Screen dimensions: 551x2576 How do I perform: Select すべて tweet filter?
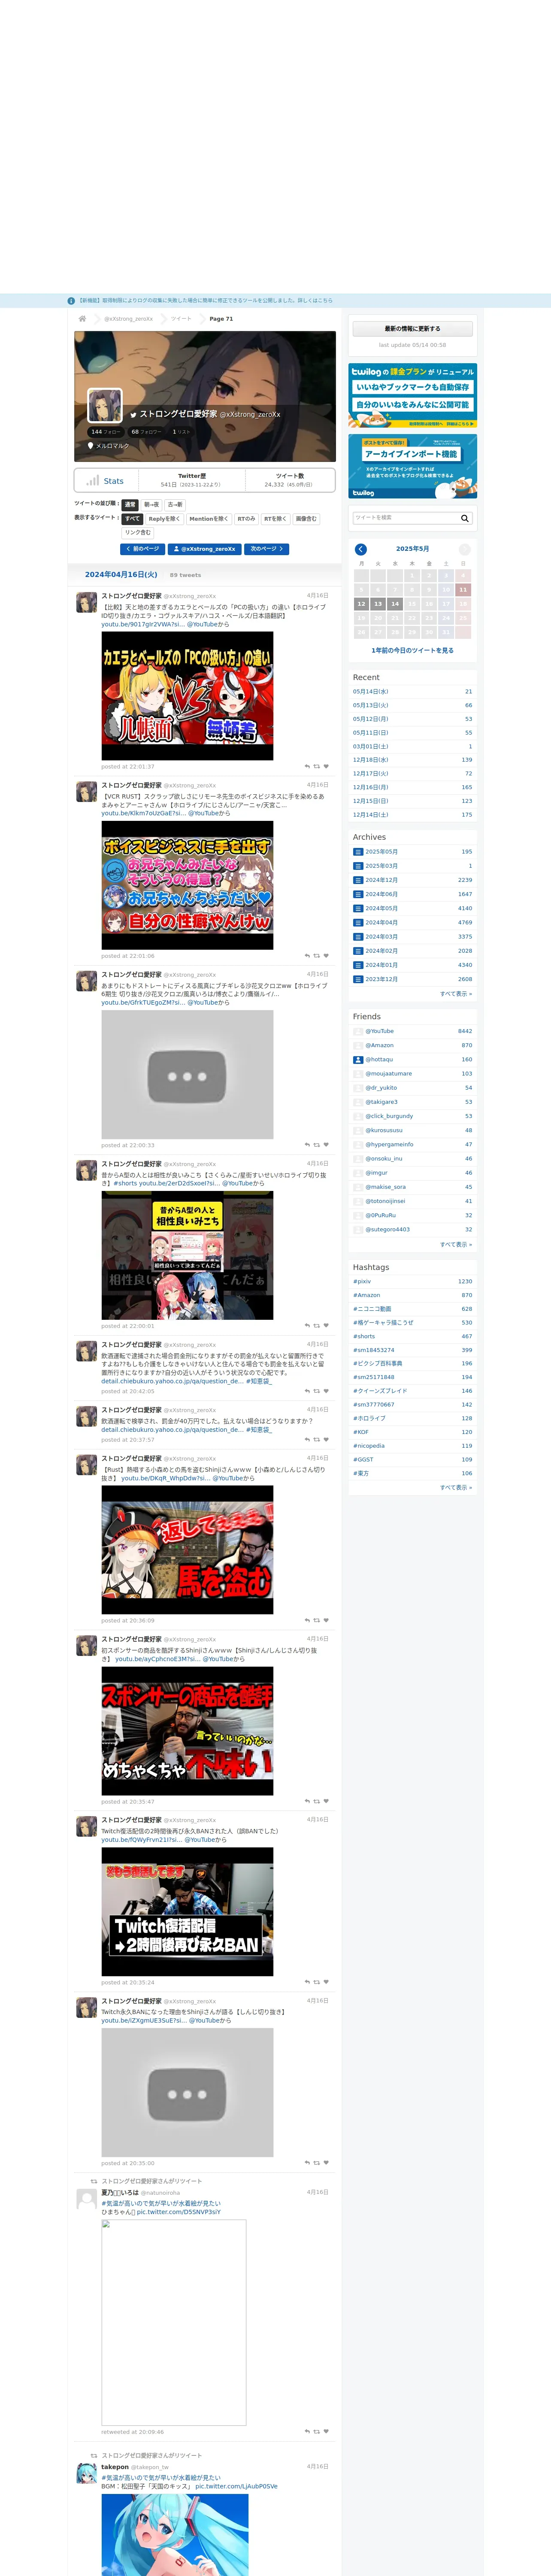point(132,519)
